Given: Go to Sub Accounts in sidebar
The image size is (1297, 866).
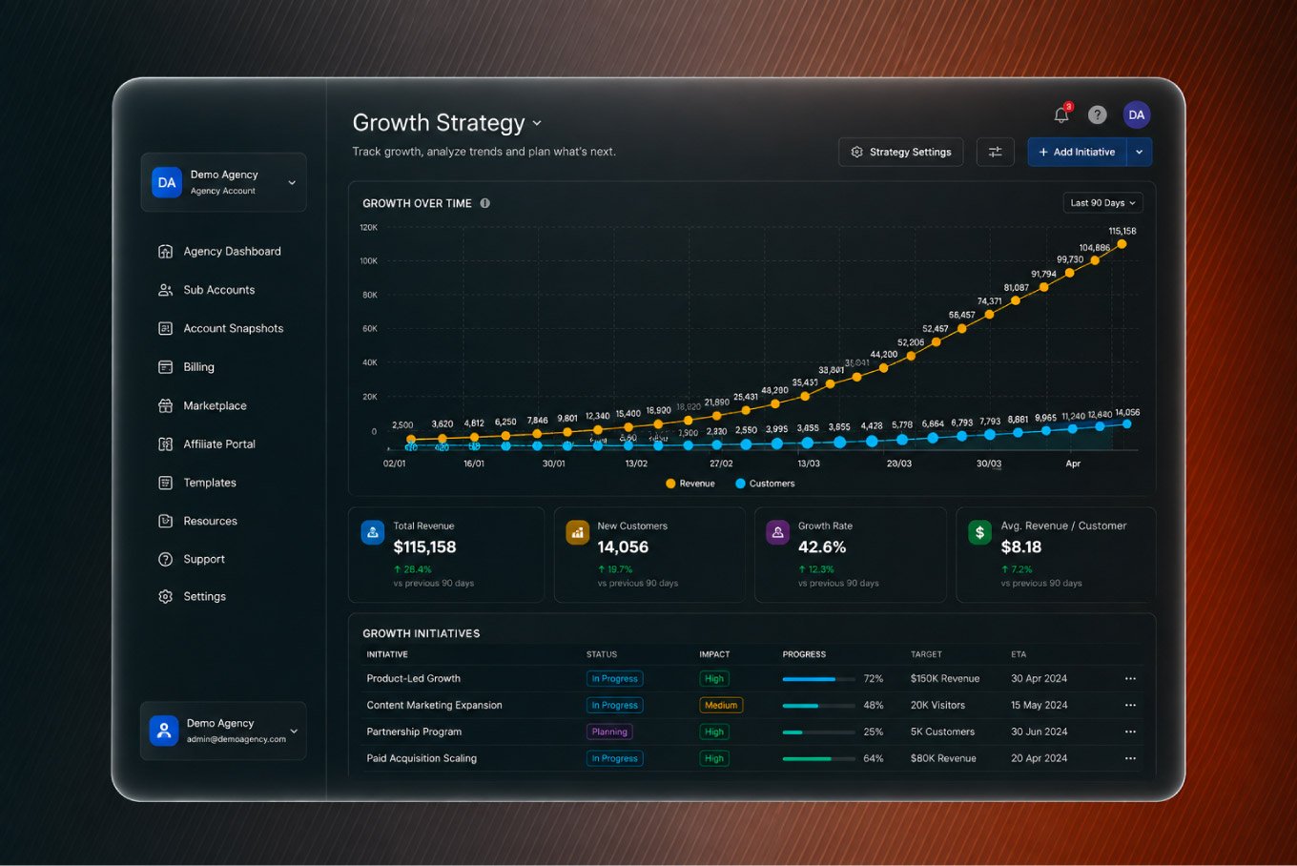Looking at the screenshot, I should click(x=219, y=290).
